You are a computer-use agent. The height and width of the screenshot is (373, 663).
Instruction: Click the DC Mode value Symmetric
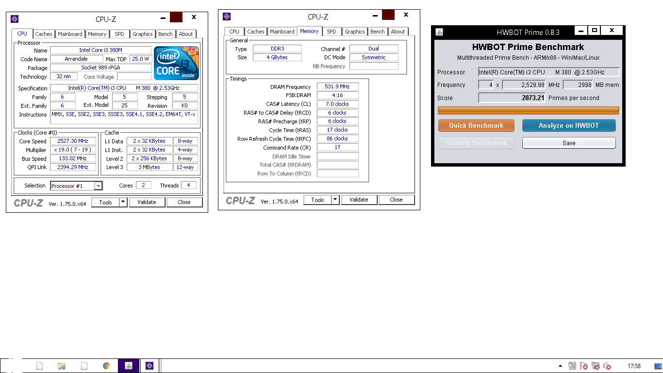(x=374, y=57)
